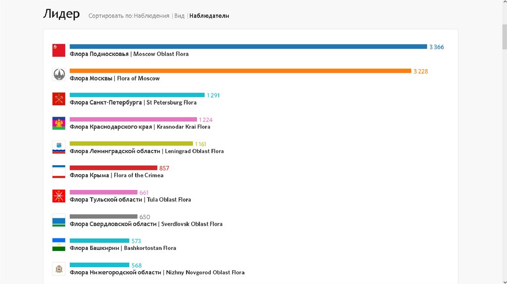The height and width of the screenshot is (284, 507).
Task: Click the value 3 366
Action: [437, 47]
